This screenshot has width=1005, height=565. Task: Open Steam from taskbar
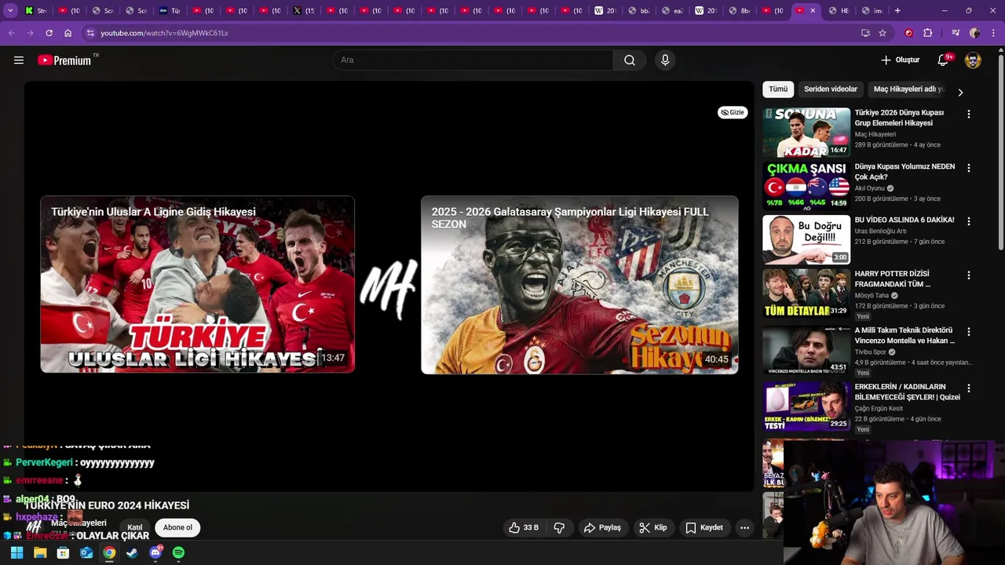click(x=132, y=552)
